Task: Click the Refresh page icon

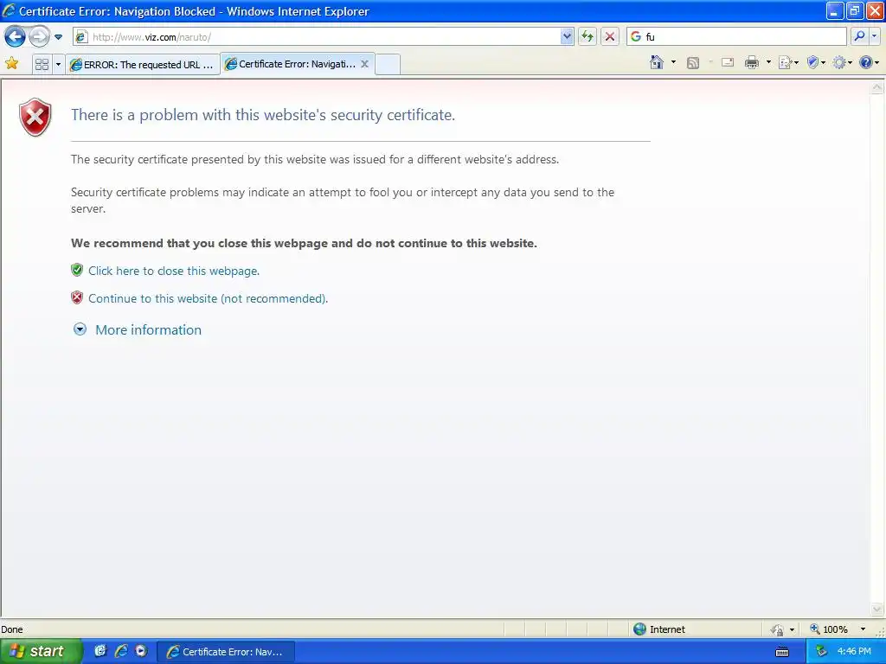Action: 587,36
